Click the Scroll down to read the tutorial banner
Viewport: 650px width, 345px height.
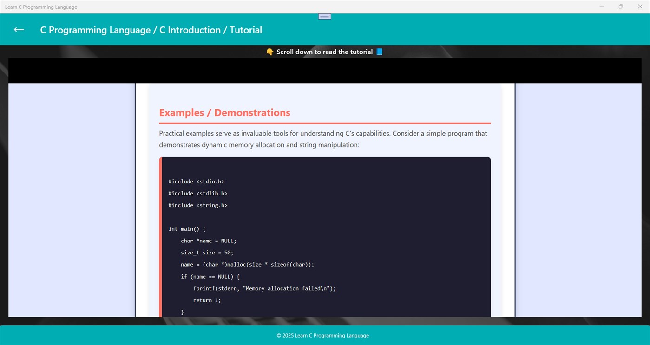tap(324, 52)
